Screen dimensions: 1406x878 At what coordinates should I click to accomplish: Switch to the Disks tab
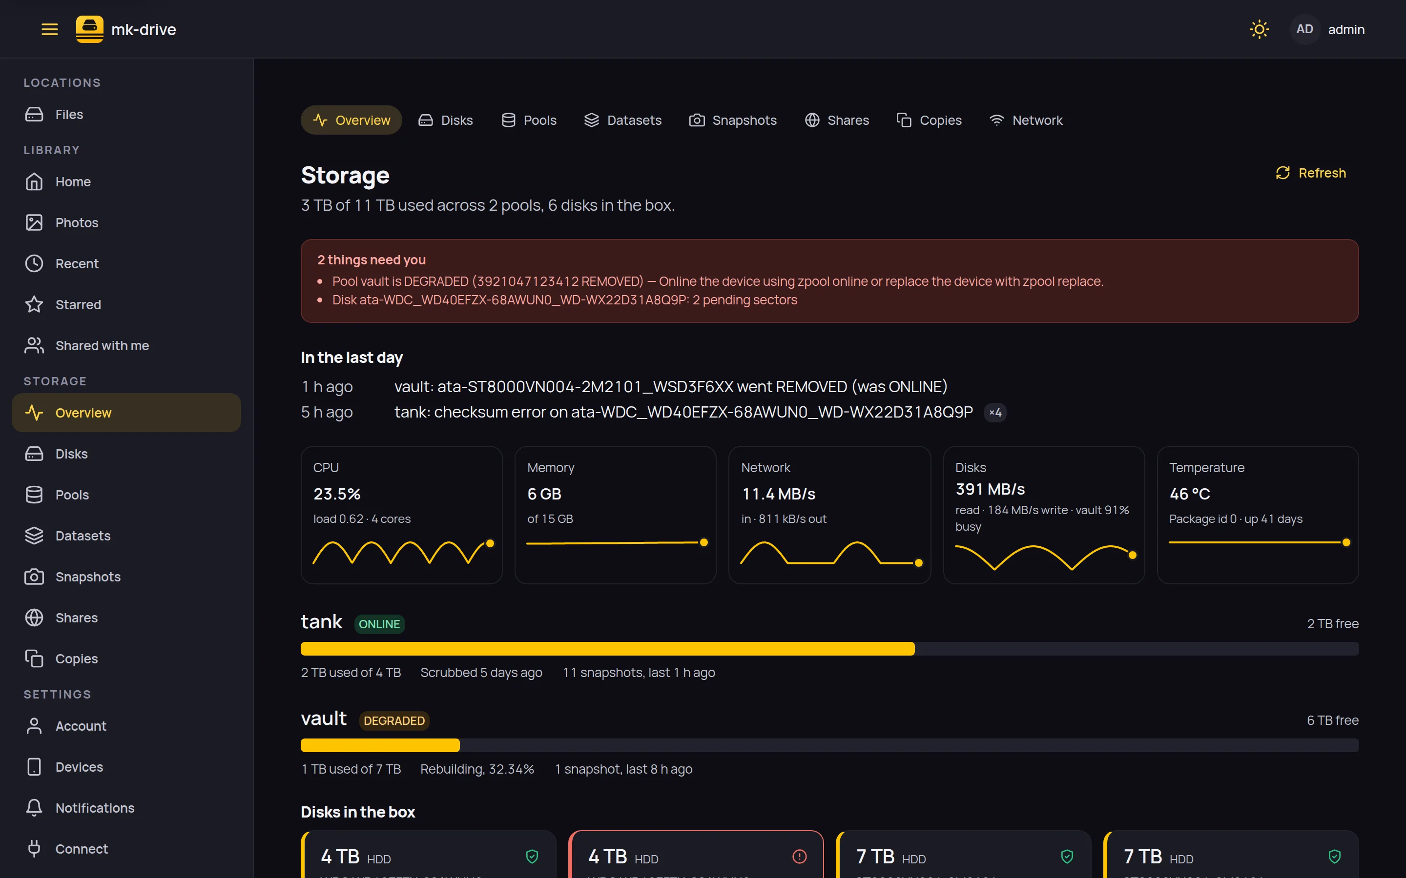446,120
